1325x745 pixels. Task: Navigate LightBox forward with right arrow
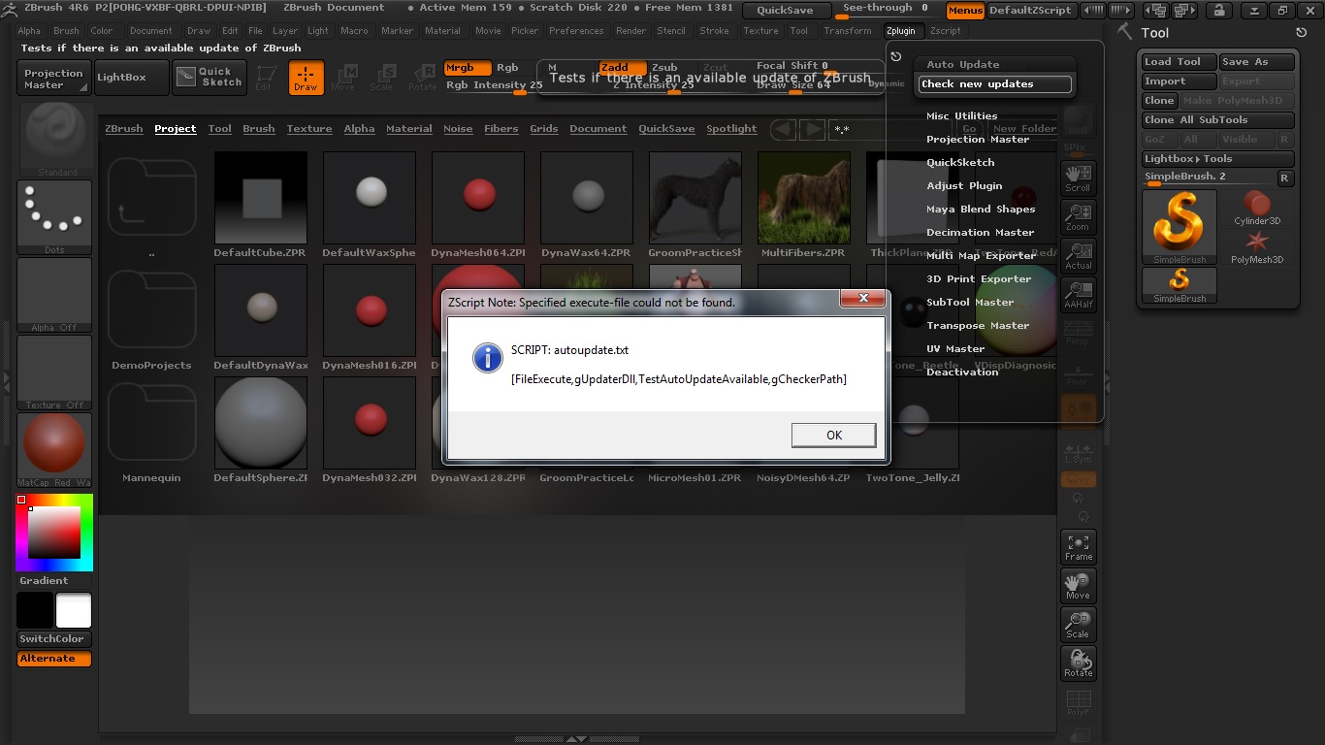point(813,129)
